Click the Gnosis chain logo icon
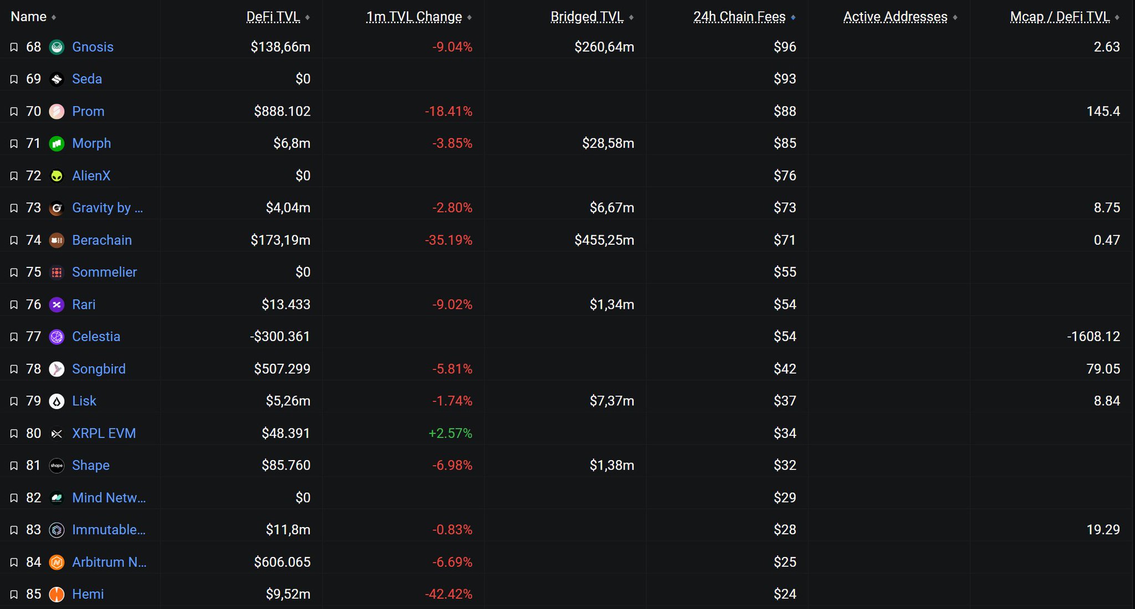 [57, 47]
